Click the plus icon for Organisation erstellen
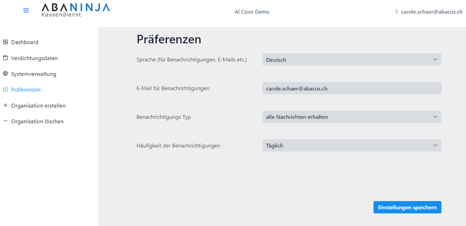Screen dimensions: 466x226 click(5, 106)
